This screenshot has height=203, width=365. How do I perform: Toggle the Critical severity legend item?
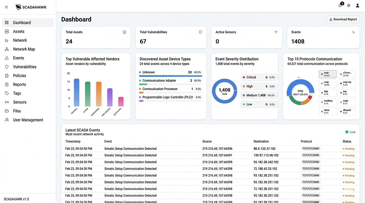click(x=259, y=77)
